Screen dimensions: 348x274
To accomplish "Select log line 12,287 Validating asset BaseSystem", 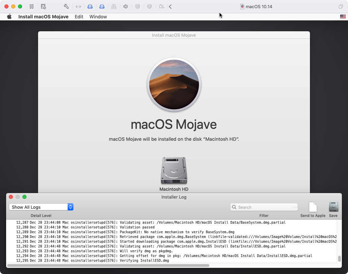I will click(x=171, y=222).
